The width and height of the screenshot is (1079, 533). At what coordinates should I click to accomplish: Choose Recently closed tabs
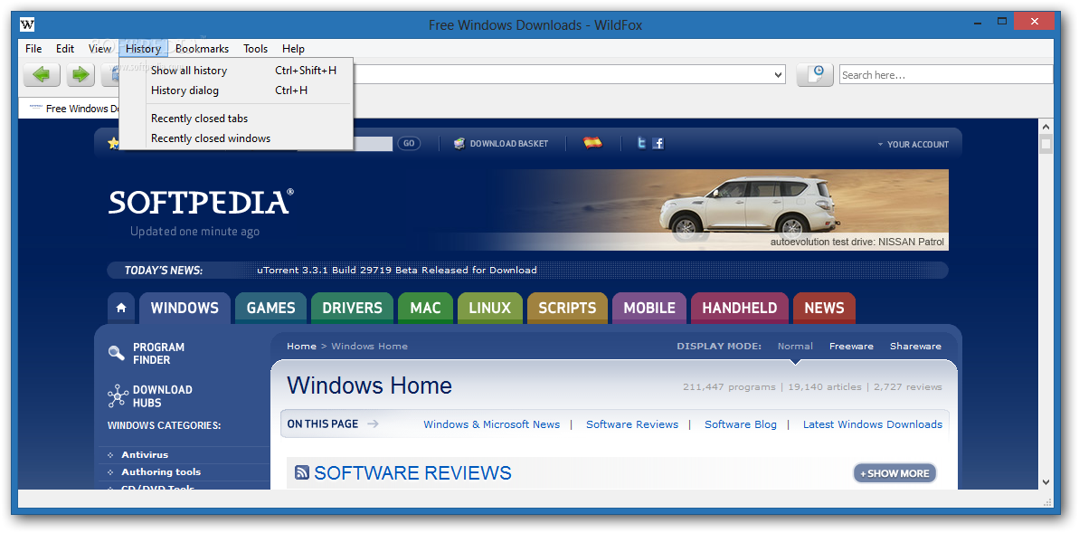click(236, 119)
